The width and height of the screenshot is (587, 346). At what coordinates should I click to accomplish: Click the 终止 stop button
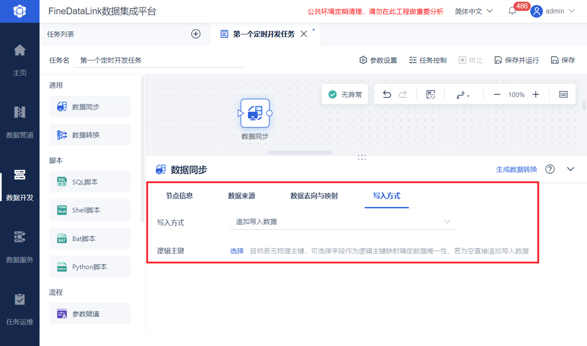(x=471, y=60)
